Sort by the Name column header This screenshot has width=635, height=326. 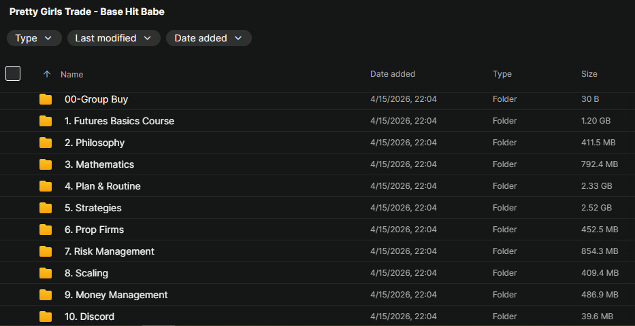tap(72, 74)
